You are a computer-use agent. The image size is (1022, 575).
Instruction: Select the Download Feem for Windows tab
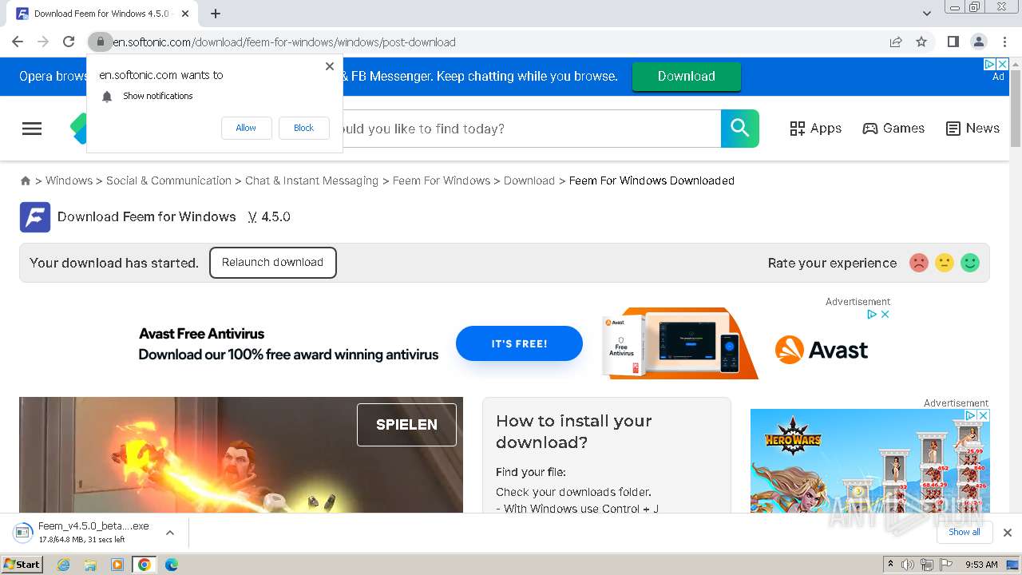click(104, 14)
